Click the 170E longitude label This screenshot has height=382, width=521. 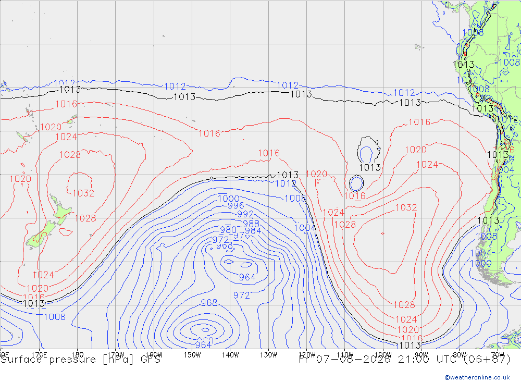[39, 354]
